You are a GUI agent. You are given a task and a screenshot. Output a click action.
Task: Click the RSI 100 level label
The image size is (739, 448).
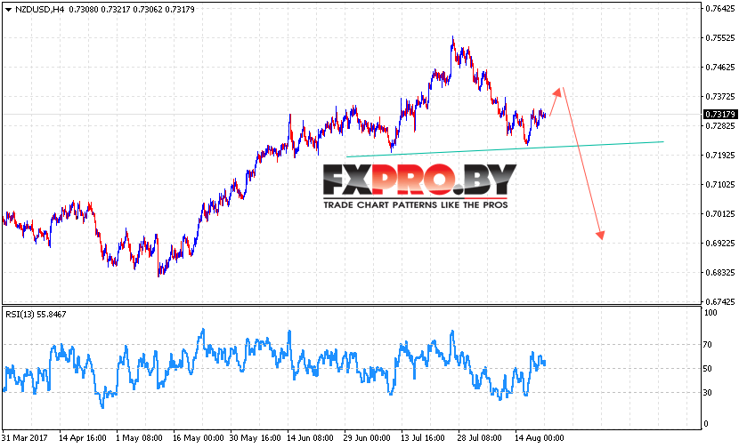pos(711,313)
